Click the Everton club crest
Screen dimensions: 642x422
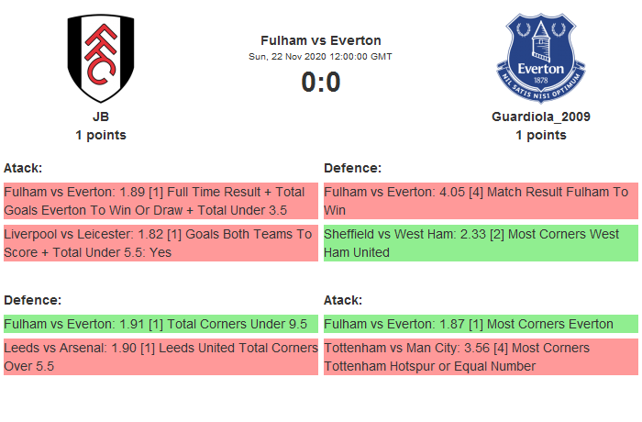pos(540,59)
